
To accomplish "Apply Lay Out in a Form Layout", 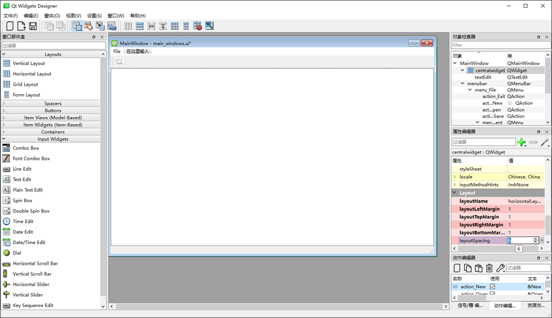I will coord(186,26).
